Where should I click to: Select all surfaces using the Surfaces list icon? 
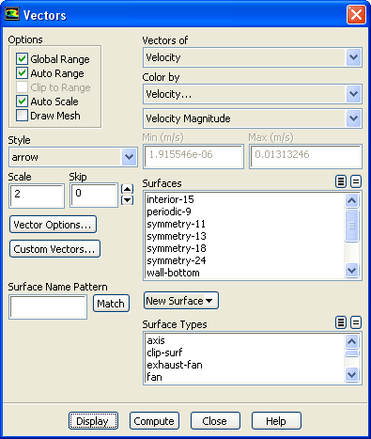click(x=341, y=181)
